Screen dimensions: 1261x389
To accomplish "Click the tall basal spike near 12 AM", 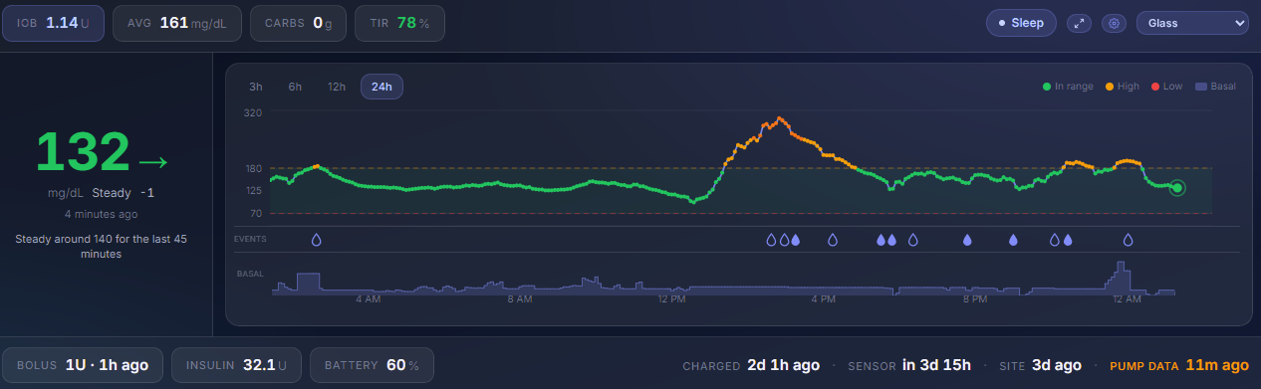I will 1122,278.
